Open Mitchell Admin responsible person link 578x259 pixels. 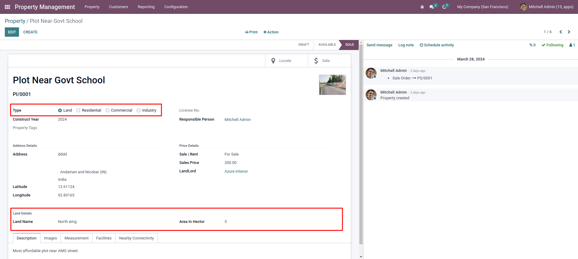(x=238, y=120)
